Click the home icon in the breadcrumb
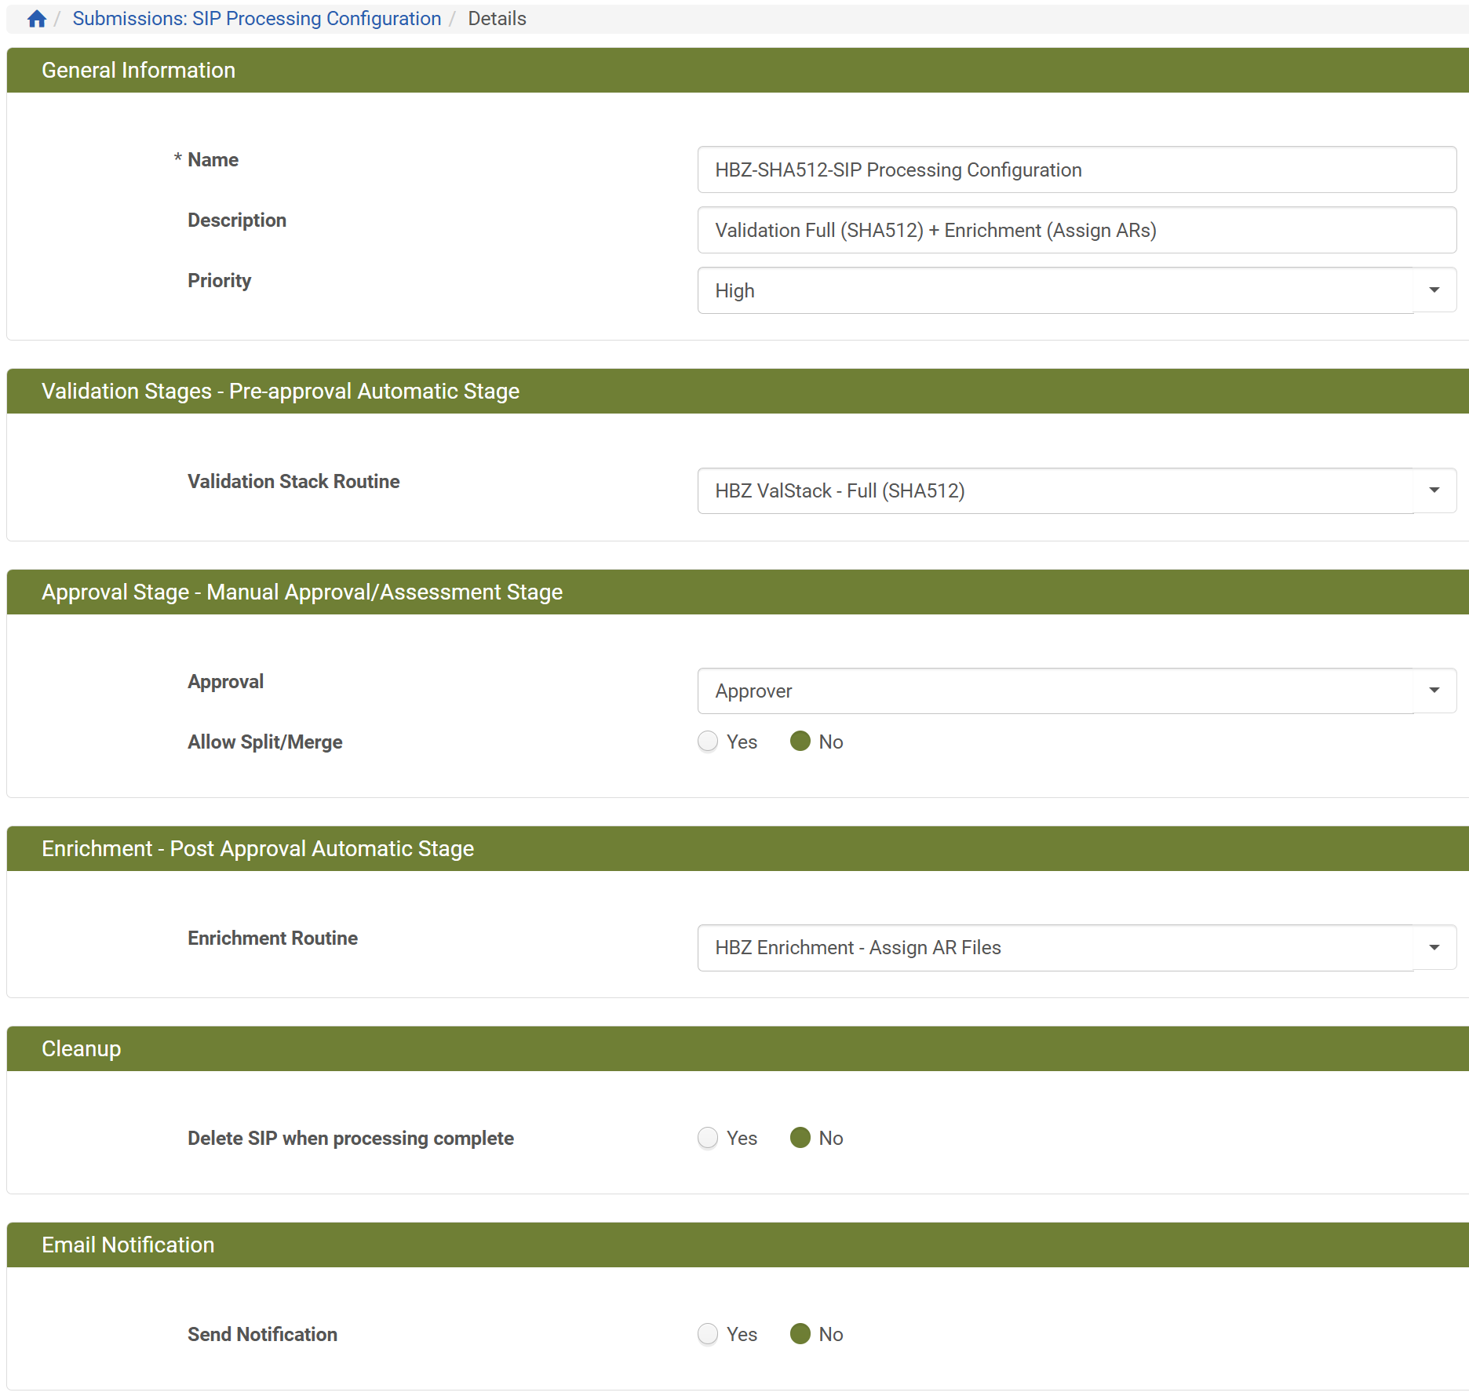Image resolution: width=1469 pixels, height=1396 pixels. point(36,17)
